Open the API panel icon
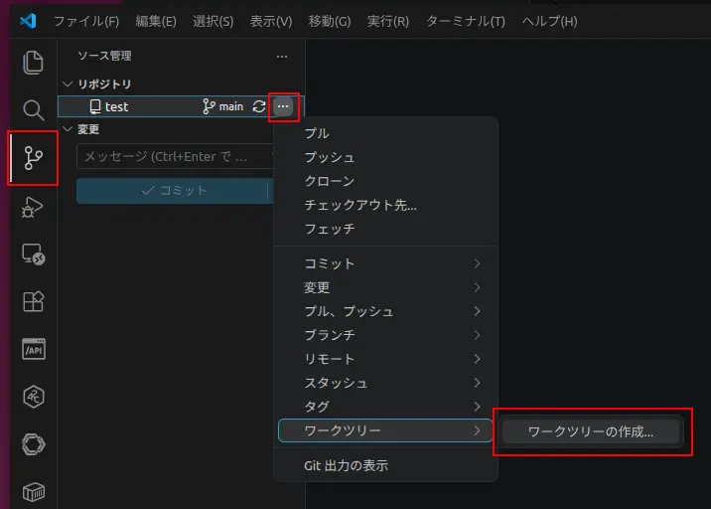 click(x=33, y=349)
